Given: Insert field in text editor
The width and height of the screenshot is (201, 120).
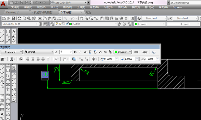Looking at the screenshot, I should pos(74,59).
